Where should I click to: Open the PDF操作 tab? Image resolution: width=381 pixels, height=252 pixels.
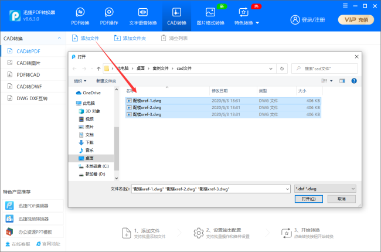click(x=109, y=16)
